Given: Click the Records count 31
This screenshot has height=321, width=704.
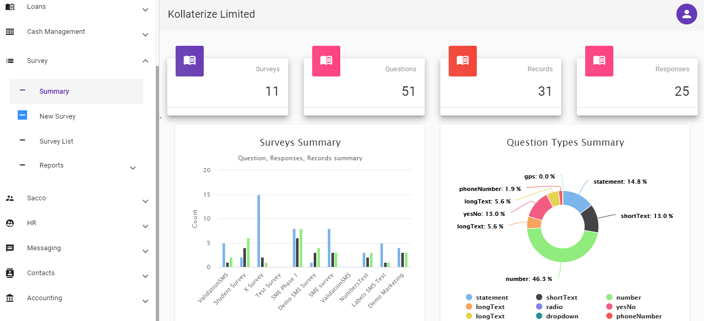Looking at the screenshot, I should (x=545, y=92).
